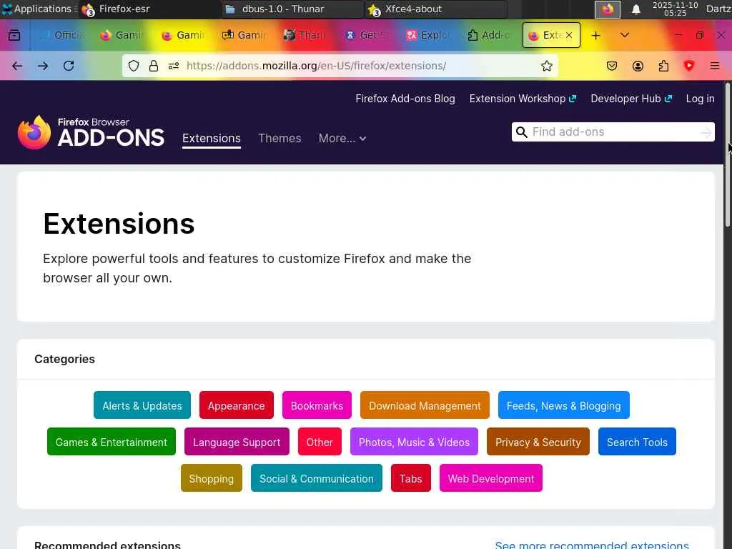
Task: Open Photos, Music & Videos category
Action: [414, 442]
